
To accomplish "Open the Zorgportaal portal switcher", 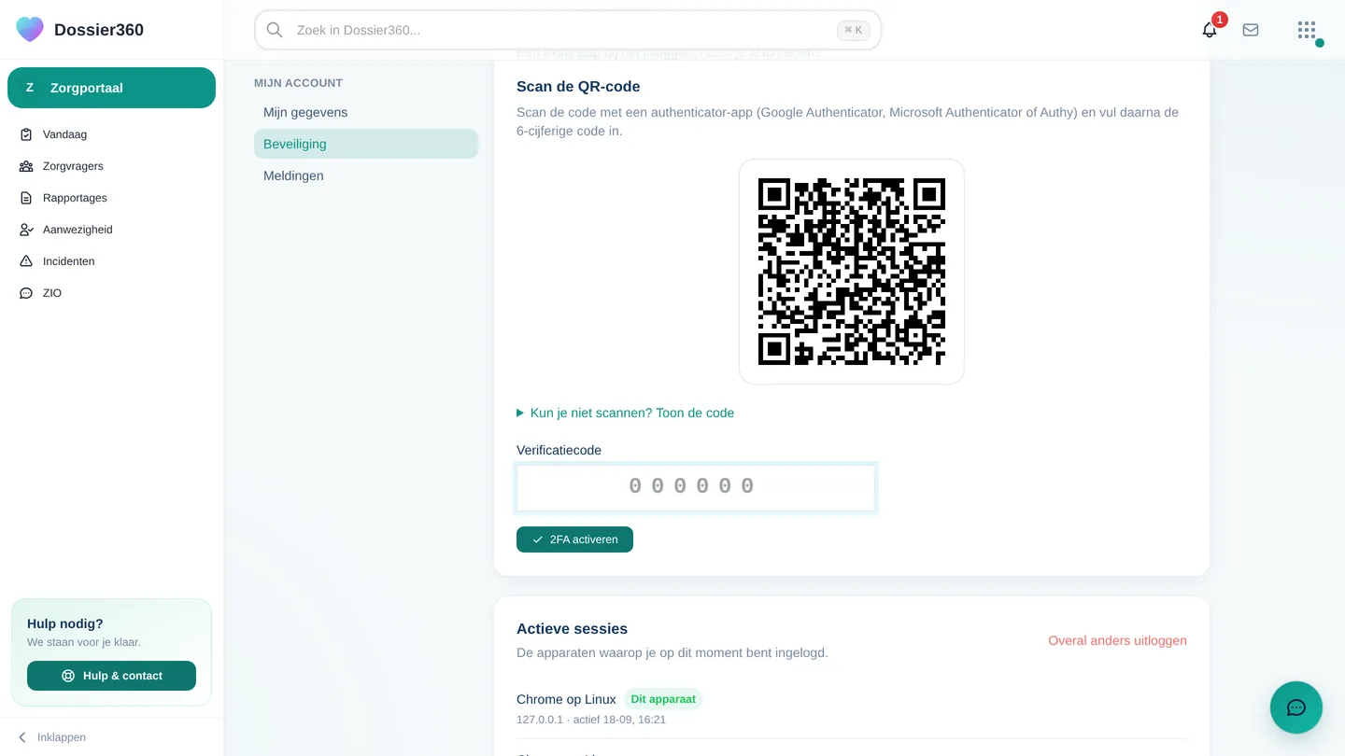I will tap(111, 88).
